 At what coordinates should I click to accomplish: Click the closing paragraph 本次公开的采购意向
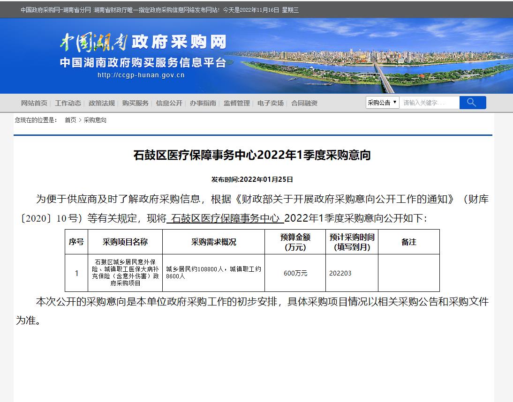(252, 311)
